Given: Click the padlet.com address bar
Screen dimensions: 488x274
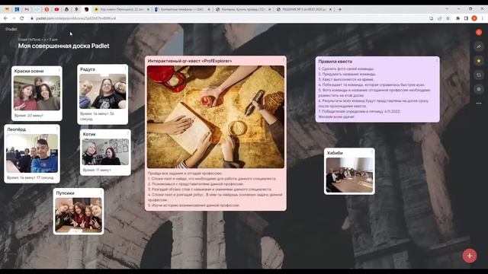Looking at the screenshot, I should [227, 18].
